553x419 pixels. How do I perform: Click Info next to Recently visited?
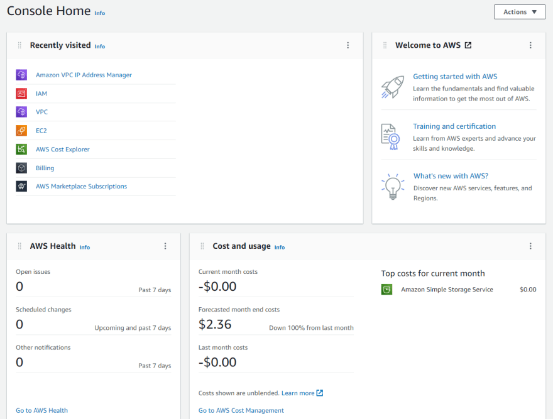100,46
